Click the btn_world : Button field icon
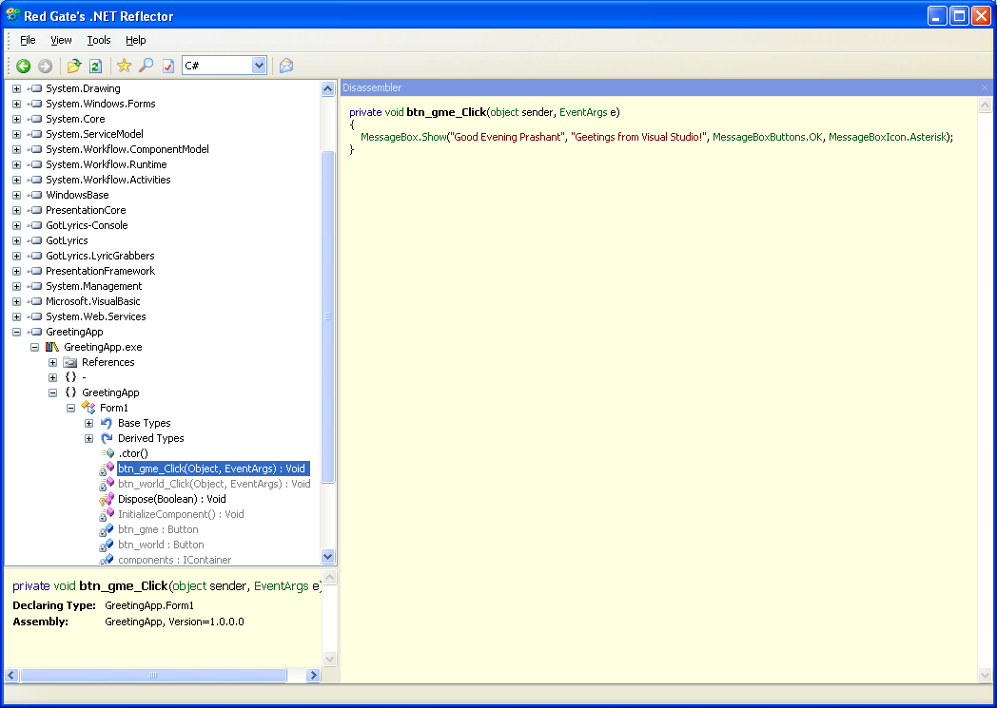This screenshot has height=708, width=997. point(107,545)
